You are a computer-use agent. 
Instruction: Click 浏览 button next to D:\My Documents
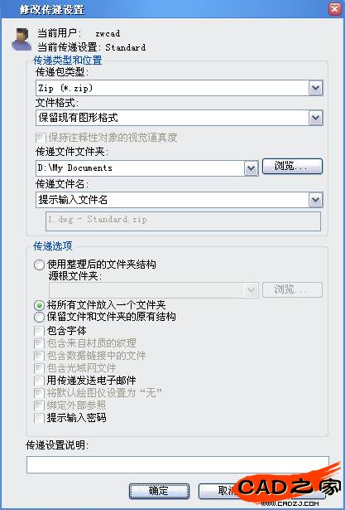292,166
